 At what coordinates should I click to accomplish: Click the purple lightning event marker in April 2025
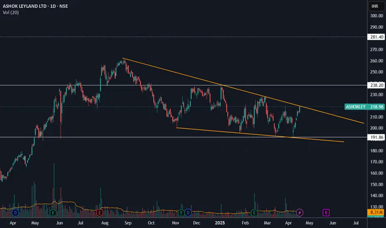(x=299, y=213)
